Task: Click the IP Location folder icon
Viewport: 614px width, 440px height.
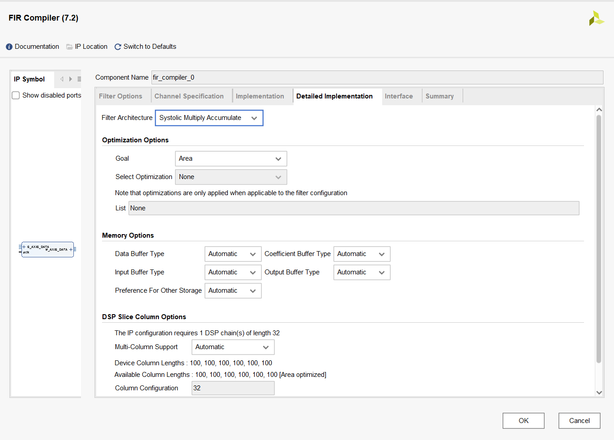Action: [69, 47]
